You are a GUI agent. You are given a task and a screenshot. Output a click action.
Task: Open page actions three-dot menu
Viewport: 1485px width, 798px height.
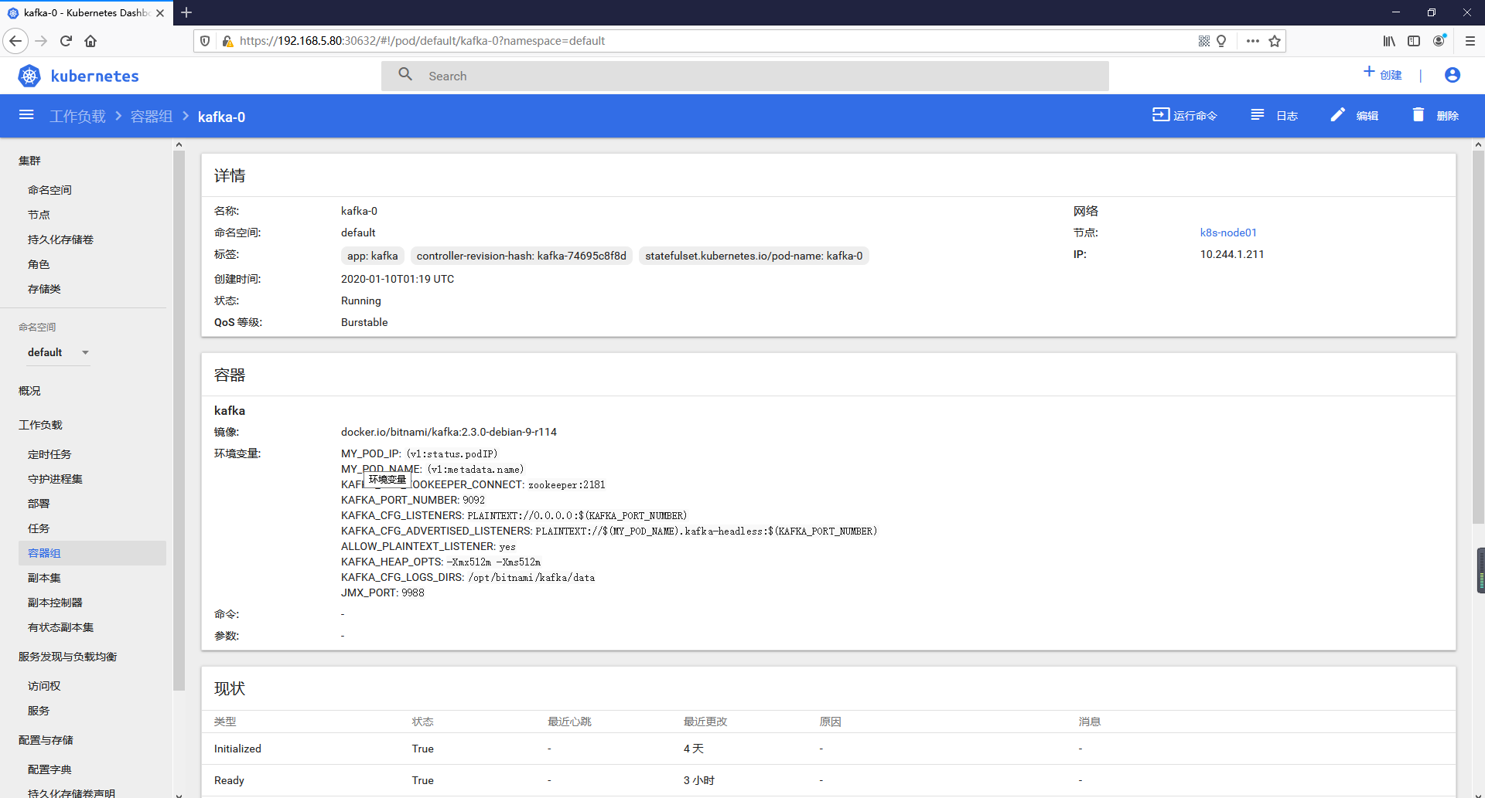click(1253, 41)
